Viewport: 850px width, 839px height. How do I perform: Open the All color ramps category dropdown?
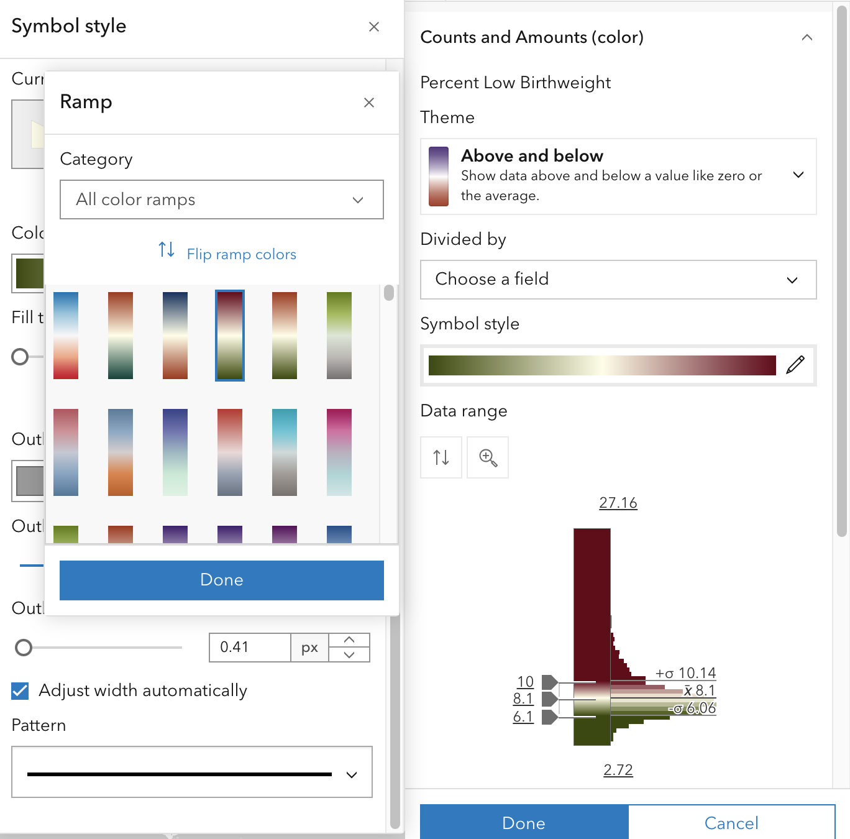[x=221, y=199]
